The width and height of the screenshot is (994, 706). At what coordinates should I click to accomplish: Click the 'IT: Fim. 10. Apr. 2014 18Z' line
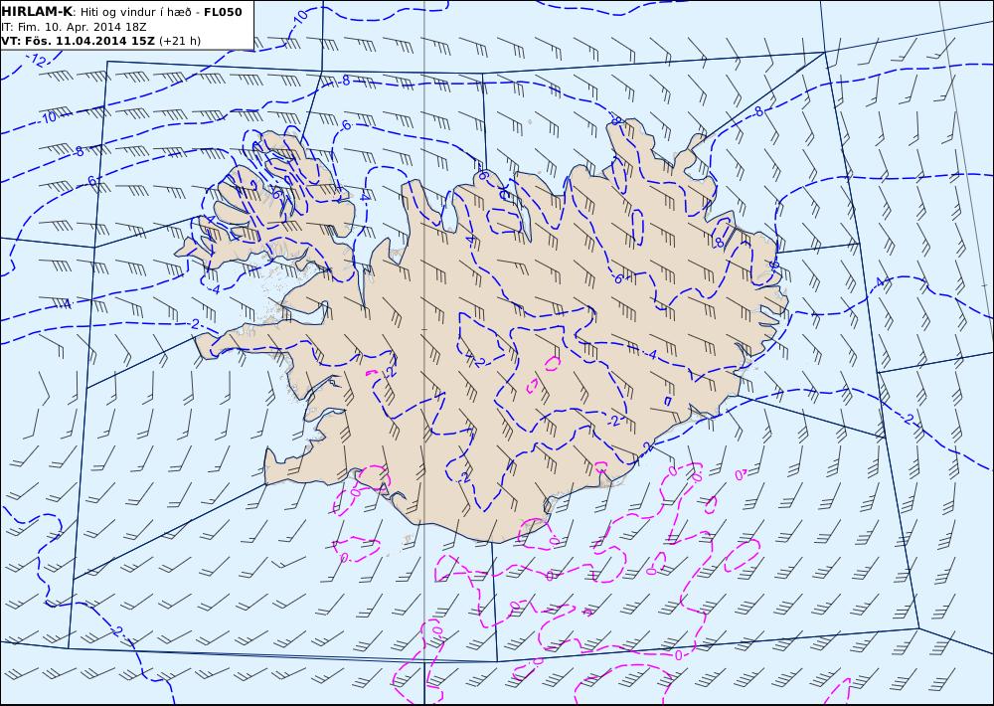pyautogui.click(x=75, y=27)
